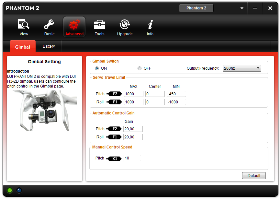Focus the Pitch Center servo limit field

[155, 94]
